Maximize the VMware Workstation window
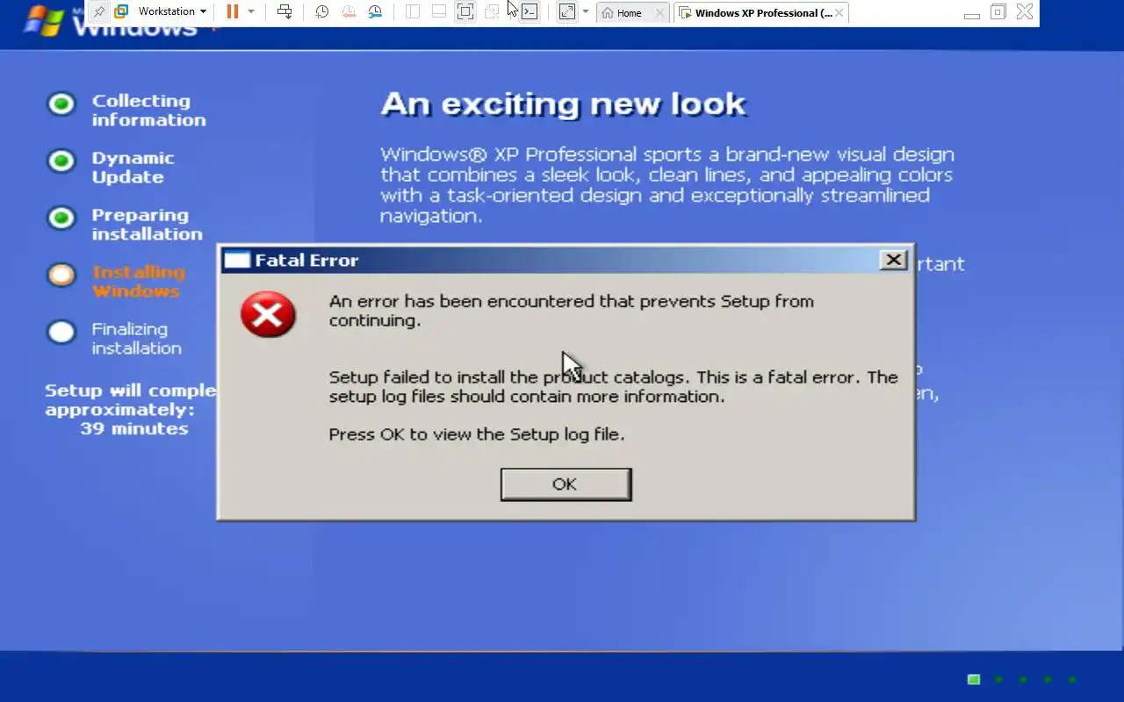This screenshot has height=702, width=1124. click(998, 12)
